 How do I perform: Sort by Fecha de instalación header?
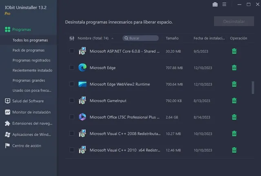pos(209,38)
